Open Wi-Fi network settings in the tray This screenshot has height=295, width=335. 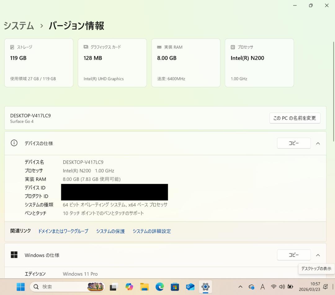[274, 287]
